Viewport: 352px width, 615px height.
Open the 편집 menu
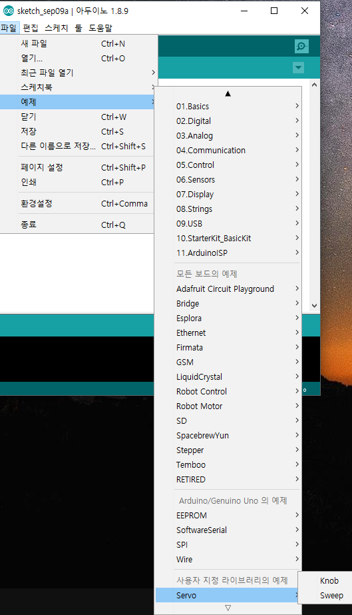pos(31,28)
